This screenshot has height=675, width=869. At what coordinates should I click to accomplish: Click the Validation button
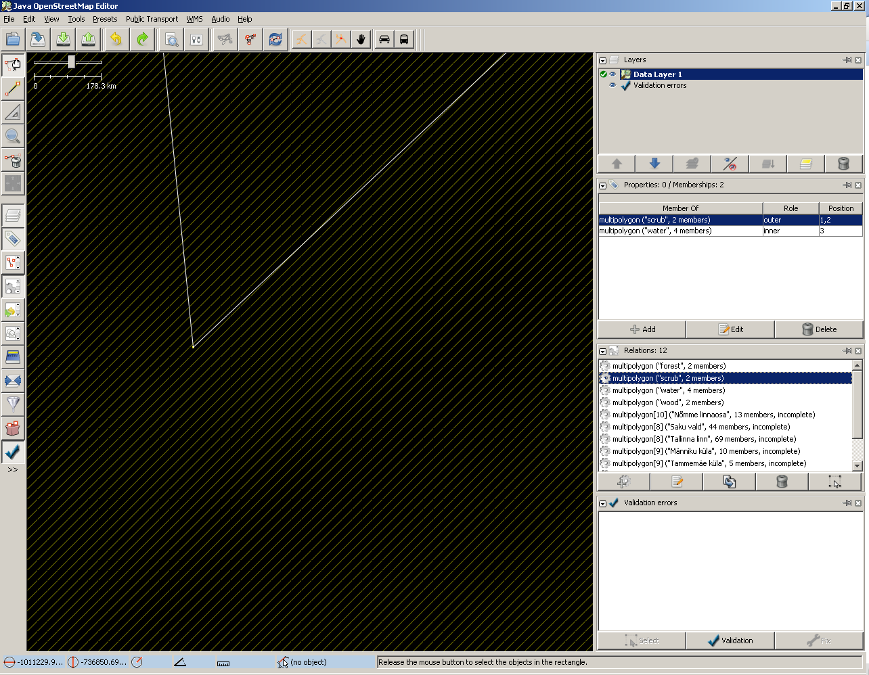pyautogui.click(x=730, y=641)
